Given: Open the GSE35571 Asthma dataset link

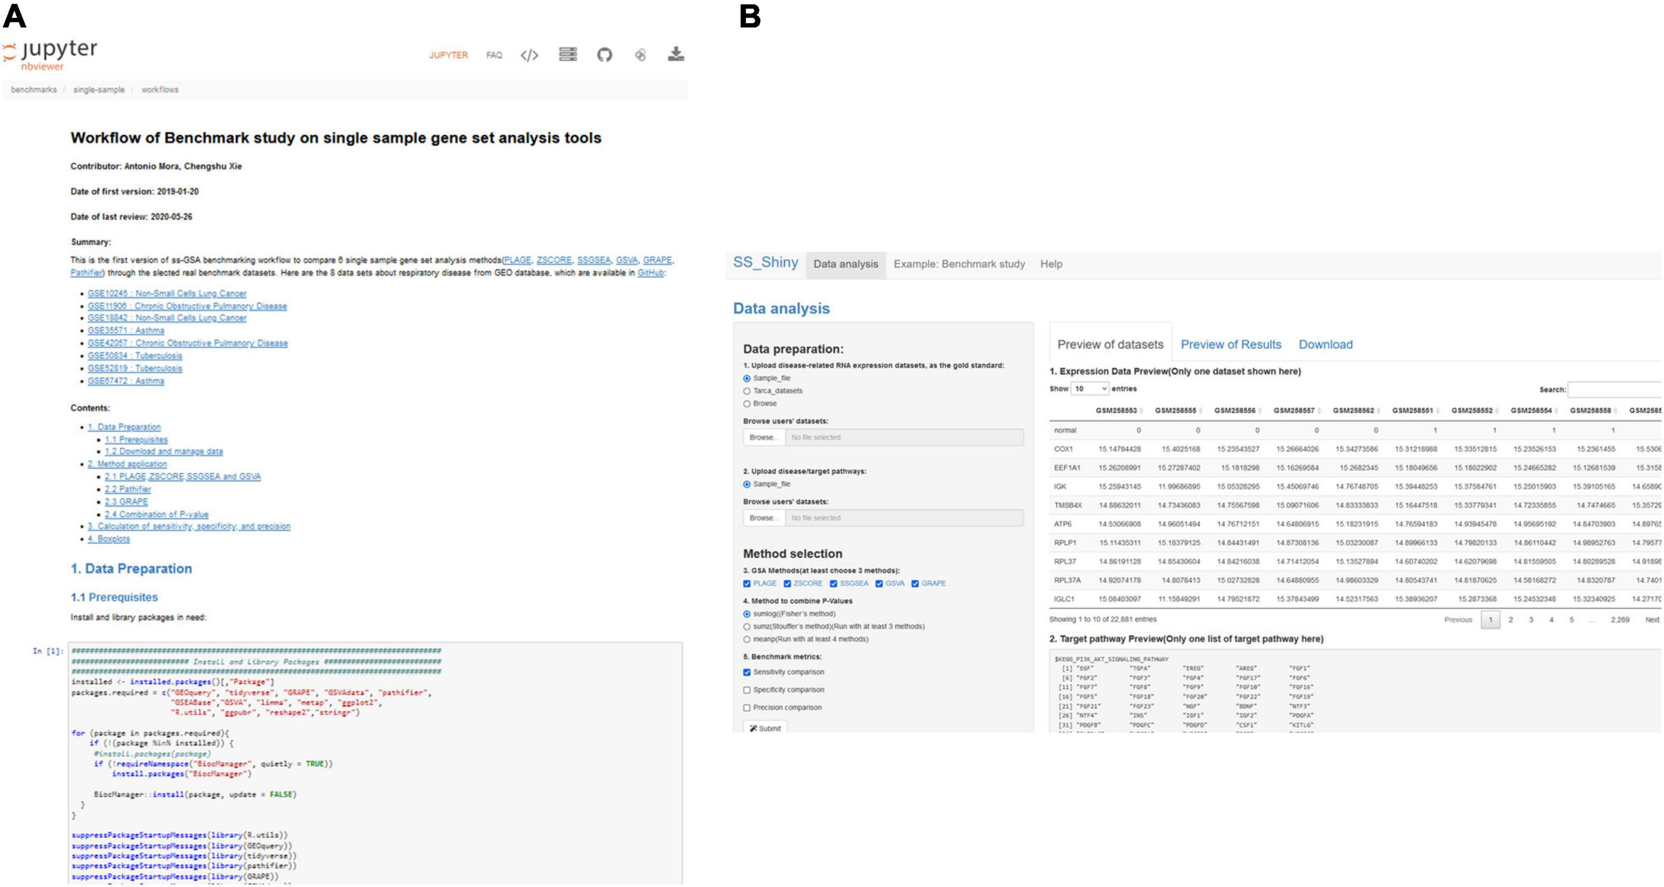Looking at the screenshot, I should [126, 330].
